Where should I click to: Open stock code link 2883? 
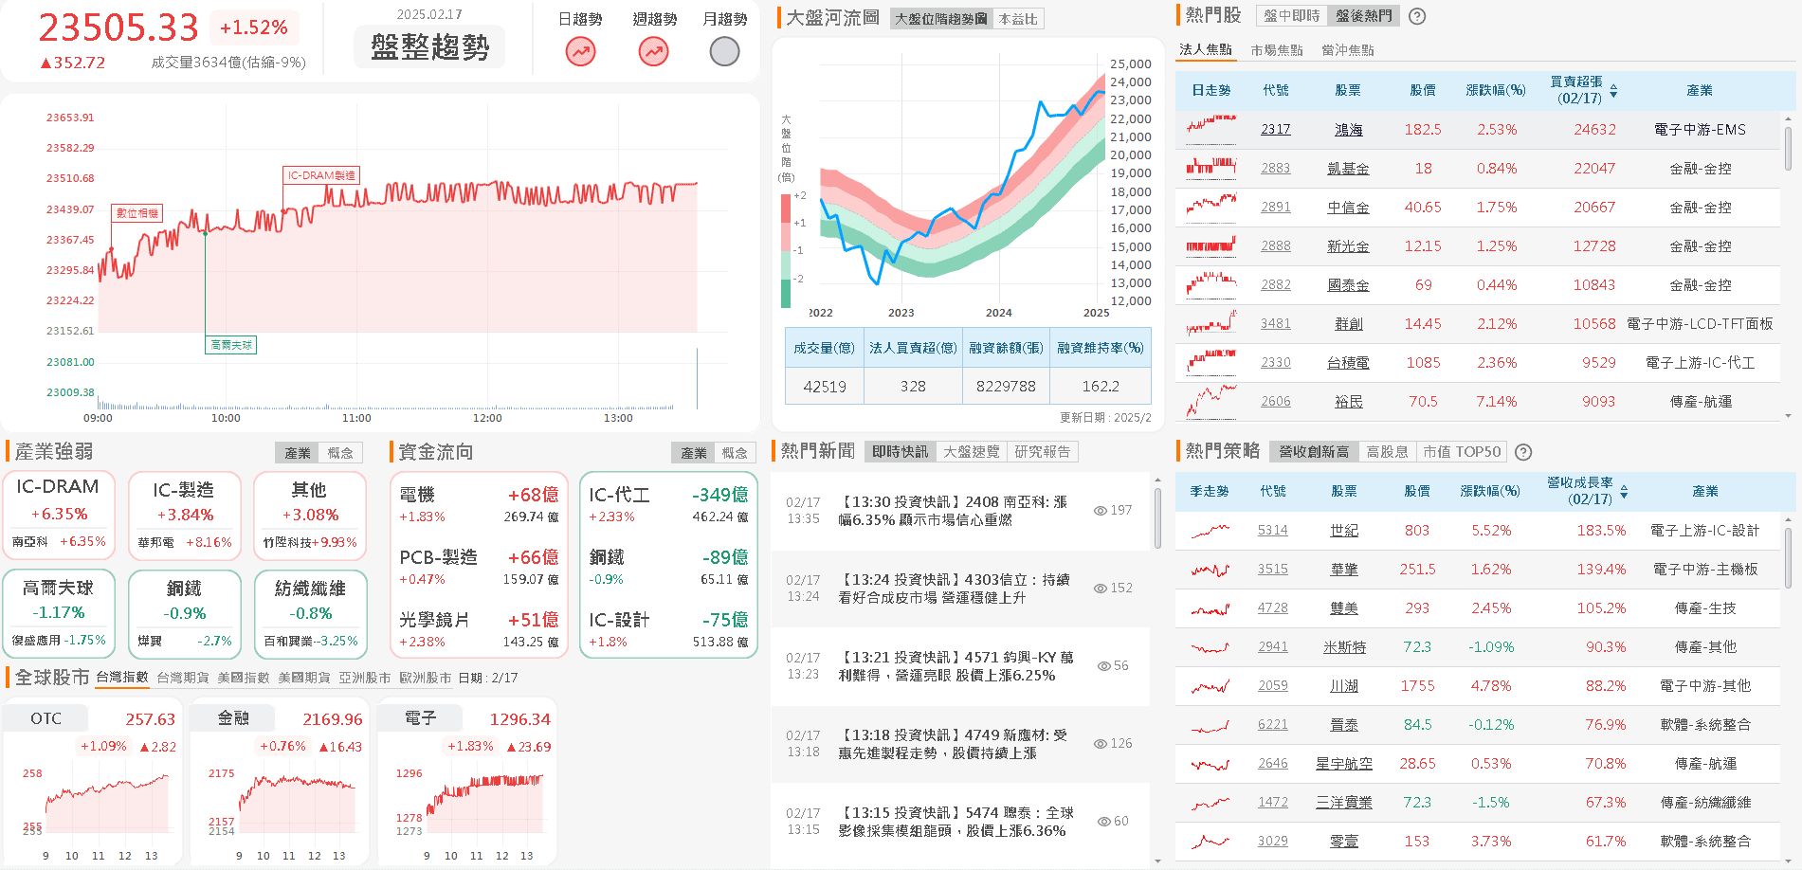pos(1276,168)
